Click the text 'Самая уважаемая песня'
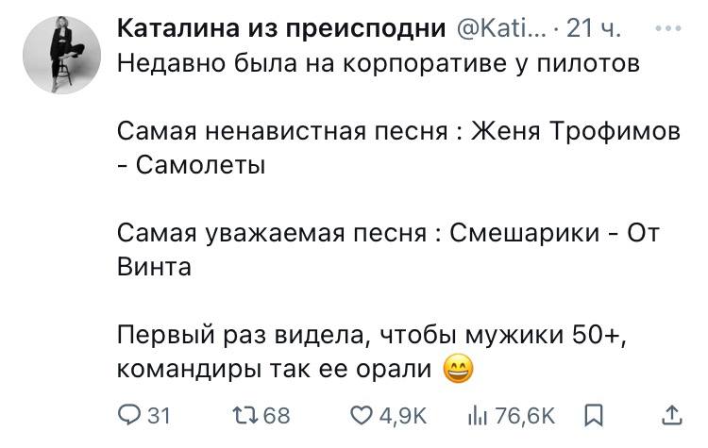This screenshot has width=708, height=448. 272,232
